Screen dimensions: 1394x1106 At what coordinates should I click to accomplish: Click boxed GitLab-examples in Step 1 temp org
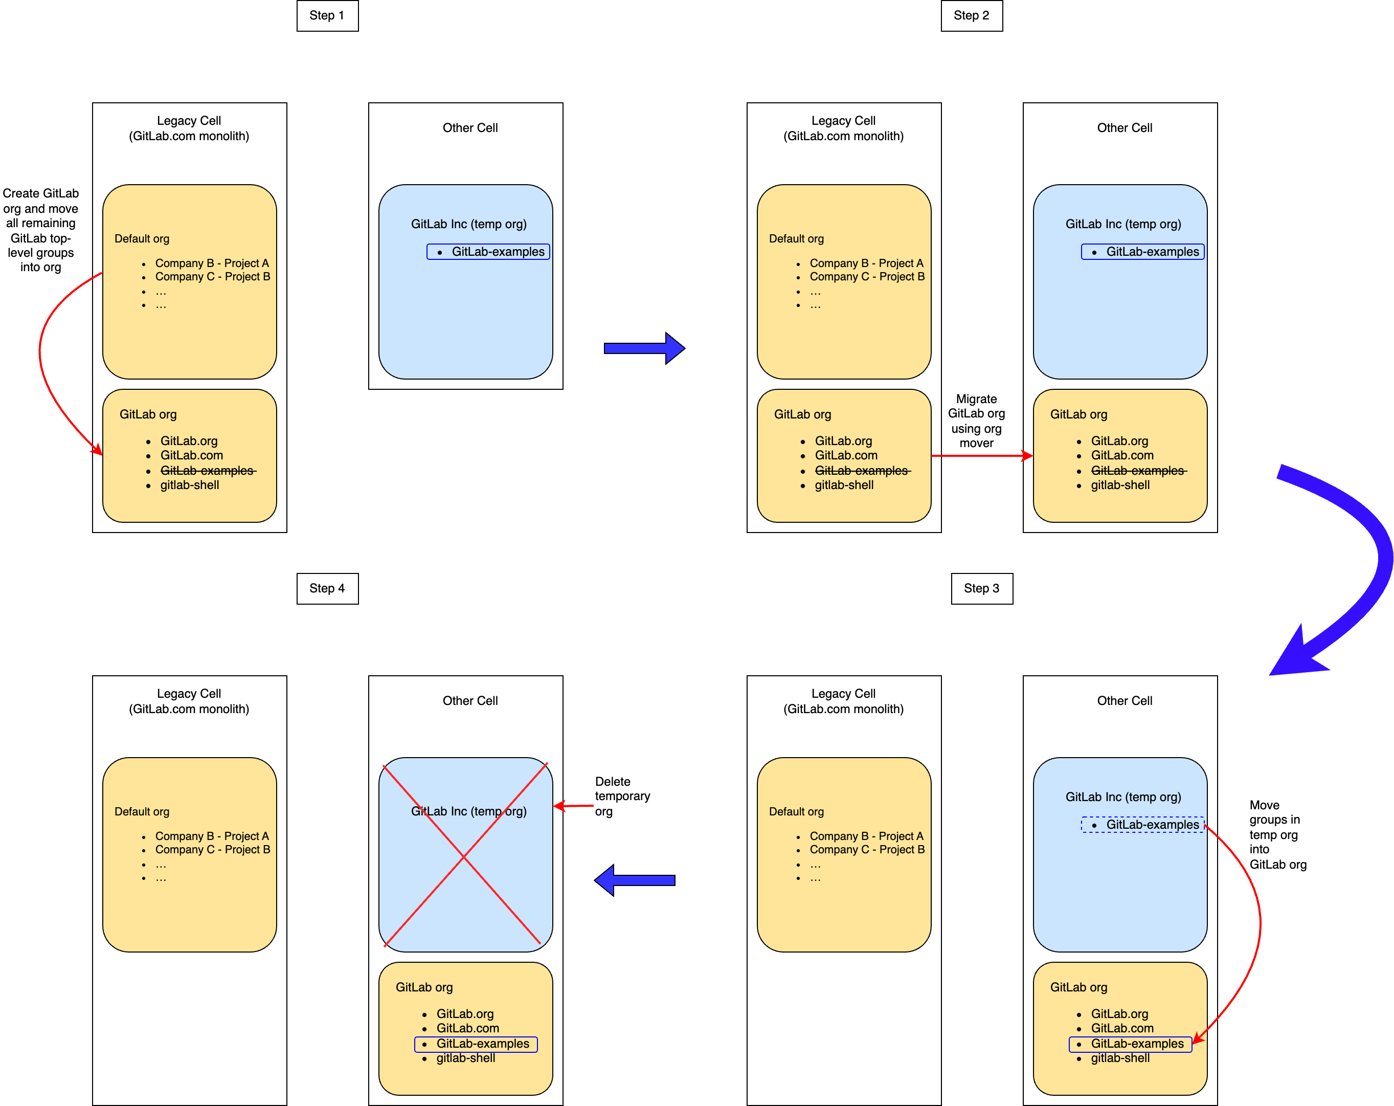(488, 252)
